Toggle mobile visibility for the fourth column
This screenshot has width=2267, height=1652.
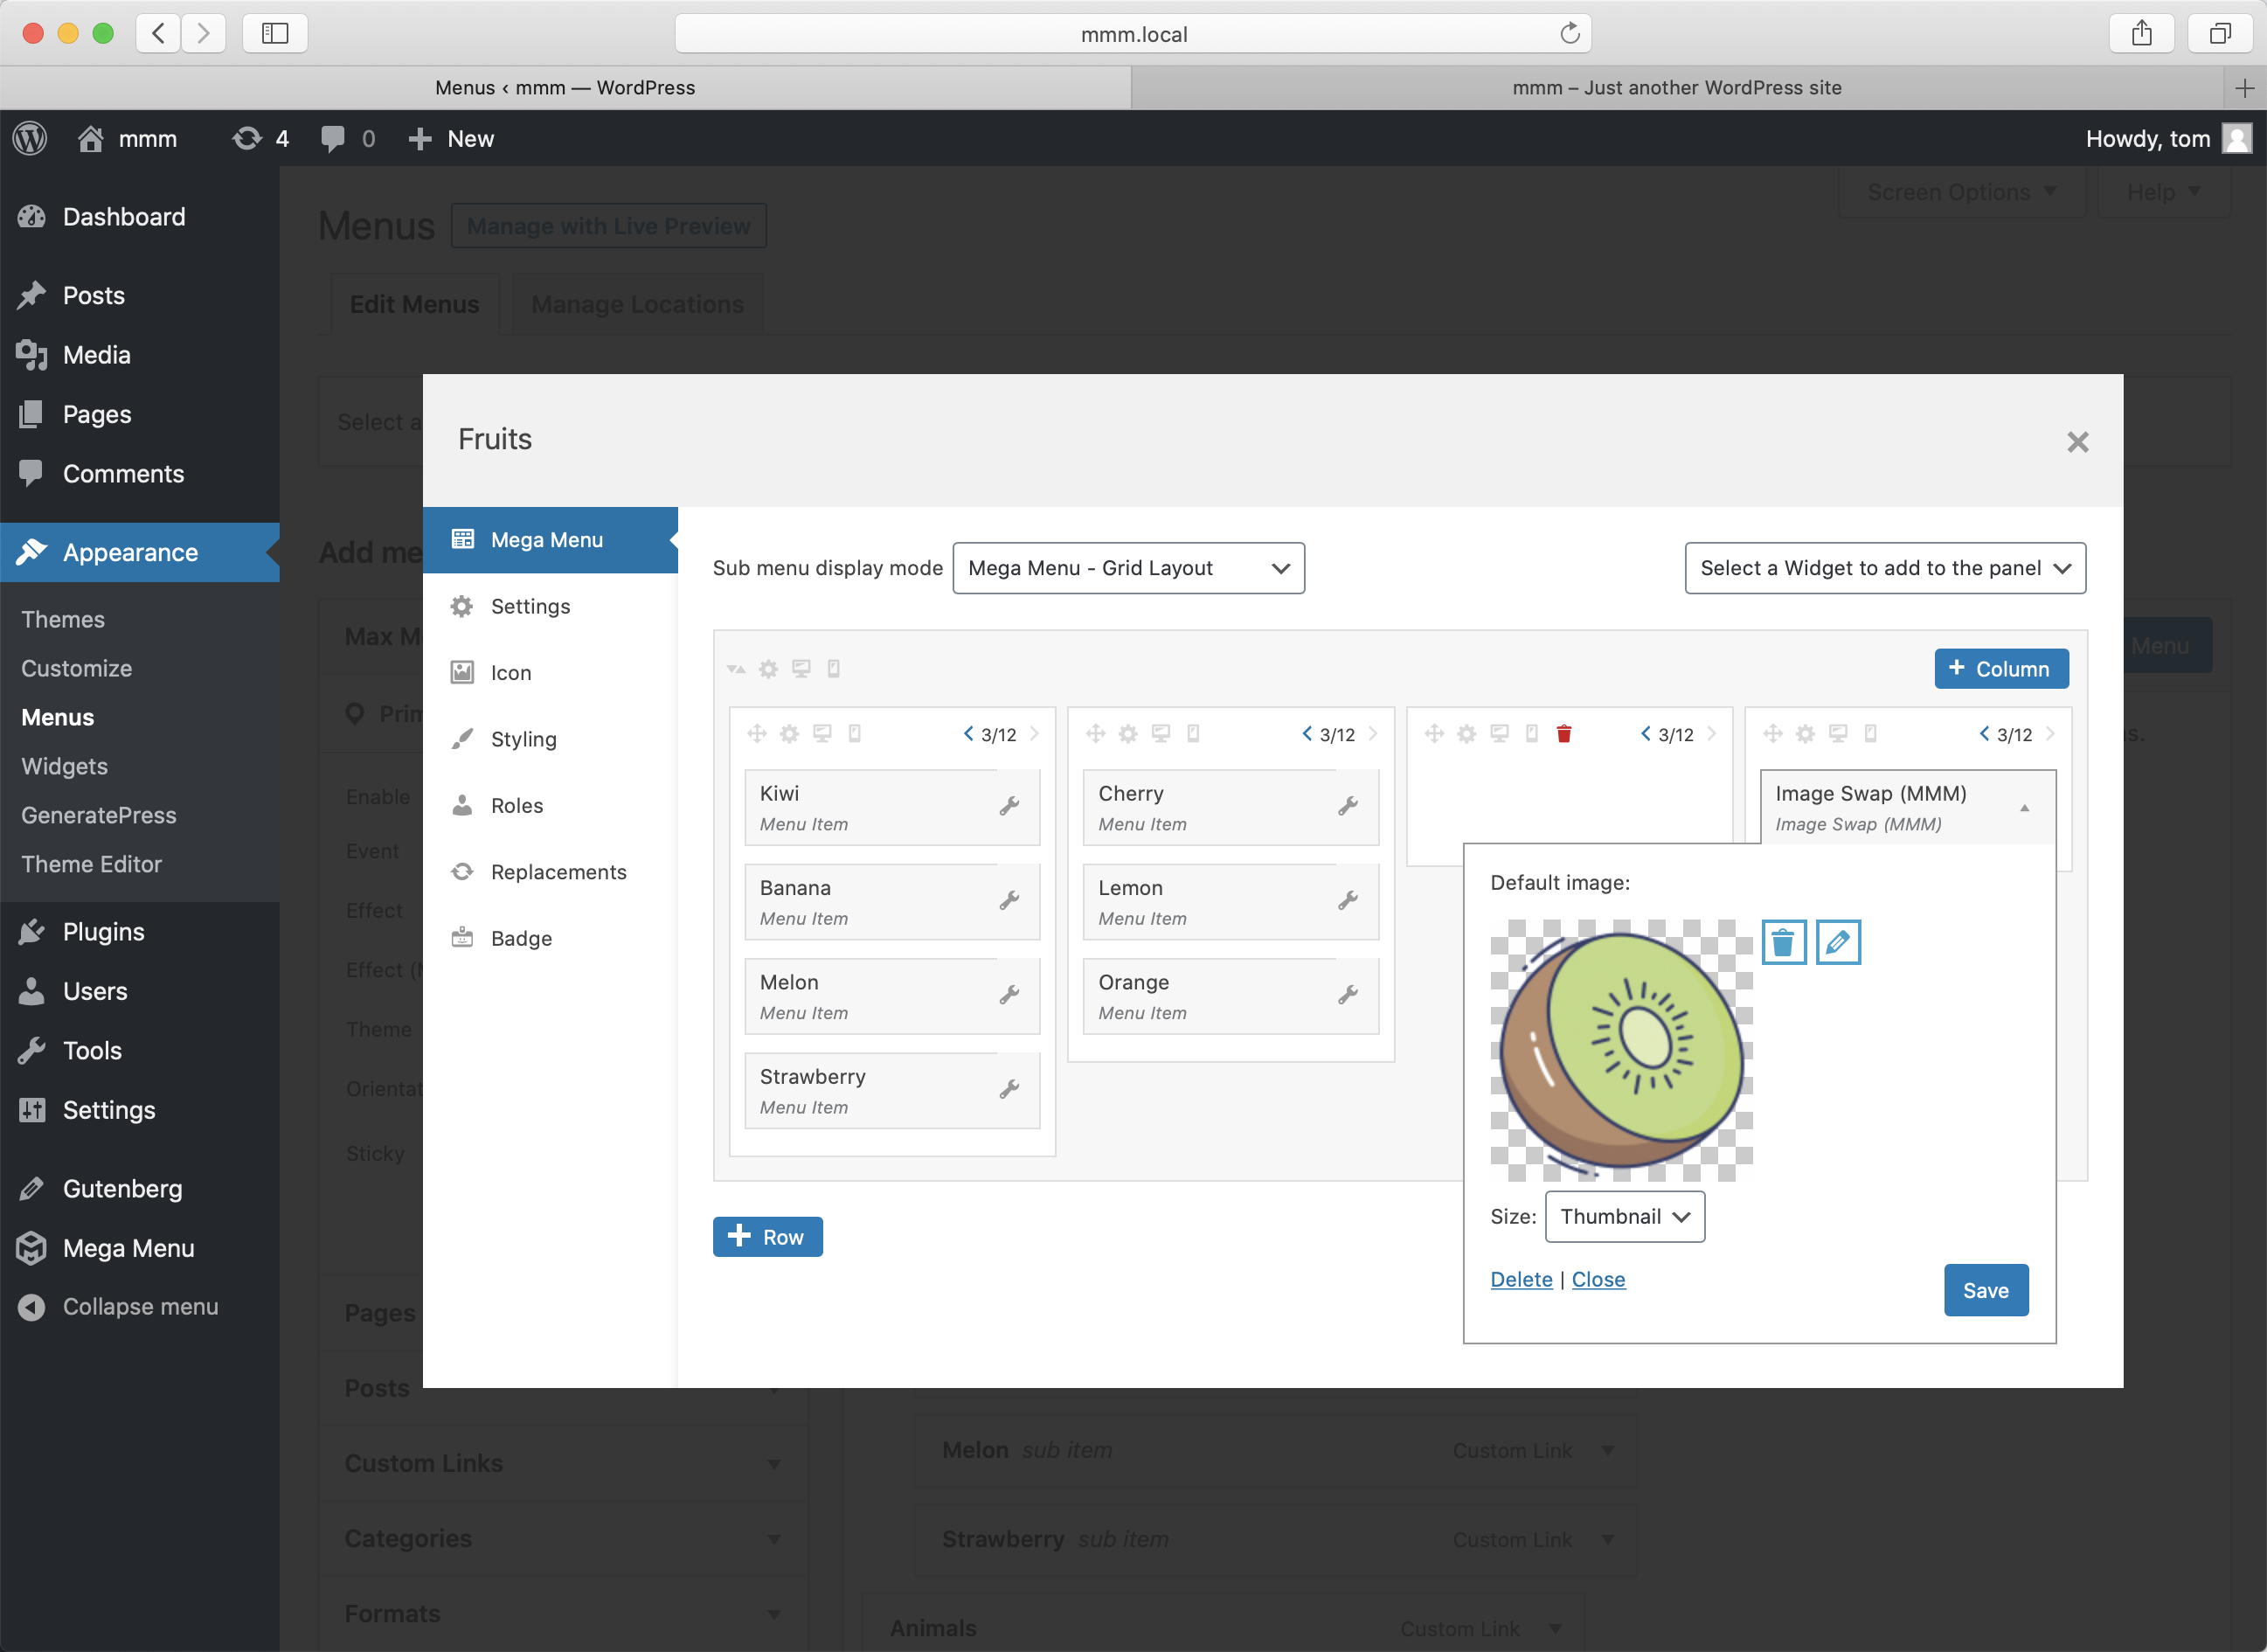(x=1870, y=734)
